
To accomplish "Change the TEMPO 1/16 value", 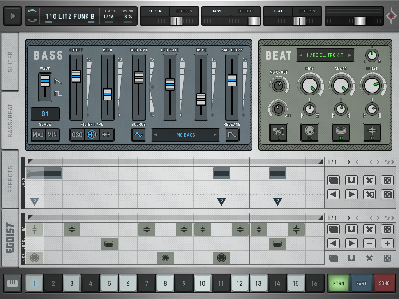I will coord(109,16).
